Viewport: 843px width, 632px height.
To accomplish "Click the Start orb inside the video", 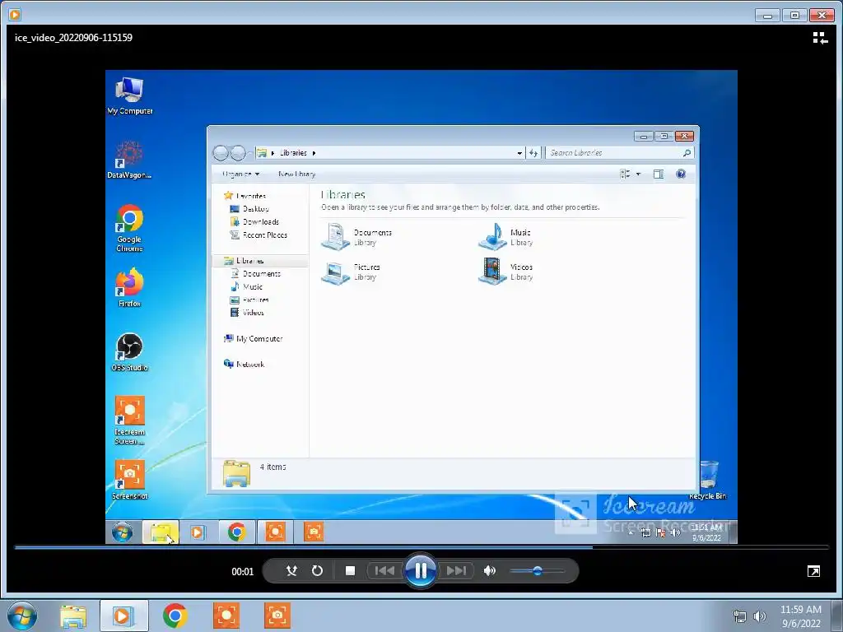I will pos(123,532).
